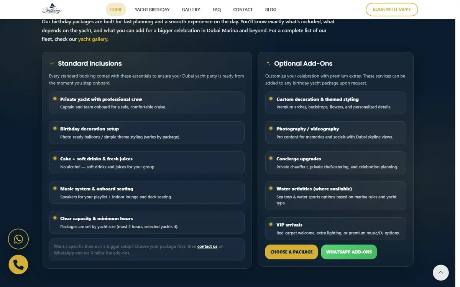Follow the yacht gallery link
The width and height of the screenshot is (460, 287).
click(x=93, y=39)
